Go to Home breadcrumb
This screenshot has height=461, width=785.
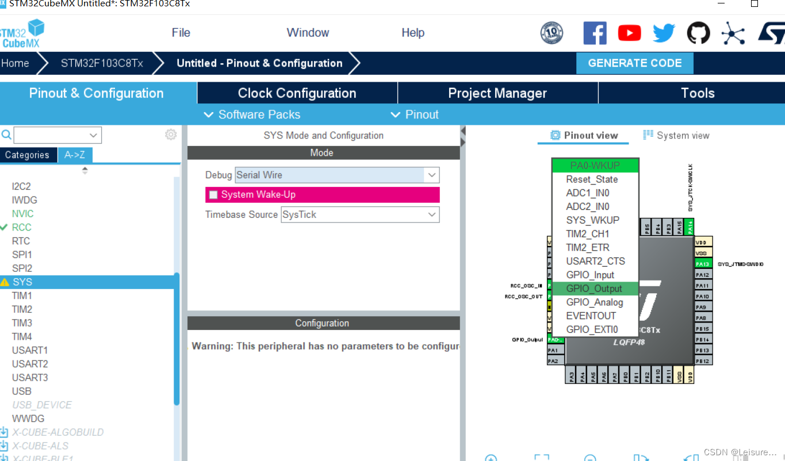(x=16, y=63)
